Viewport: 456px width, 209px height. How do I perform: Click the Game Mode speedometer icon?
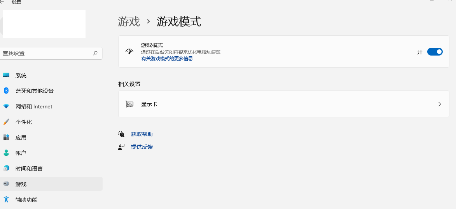[x=129, y=51]
